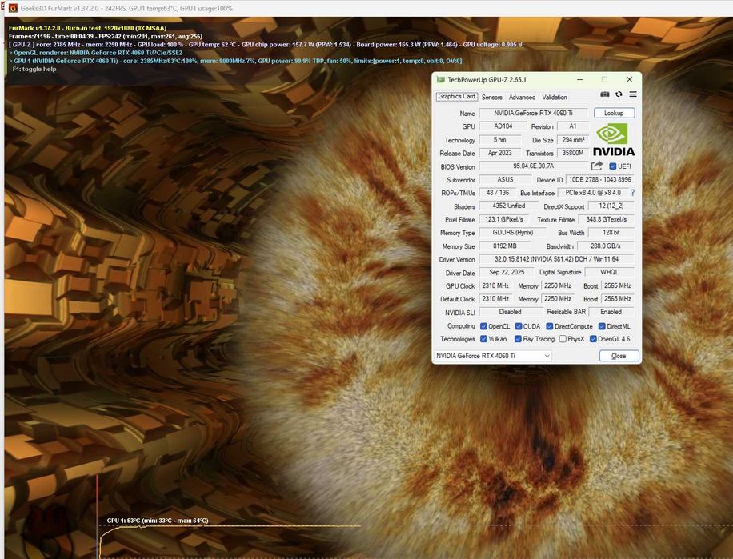
Task: Click the Device ID value 10DE 2788
Action: point(600,180)
